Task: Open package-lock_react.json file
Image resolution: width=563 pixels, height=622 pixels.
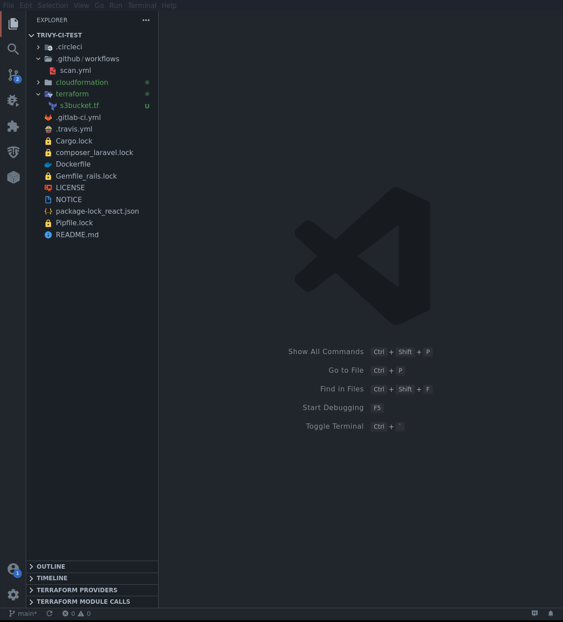Action: pyautogui.click(x=92, y=211)
